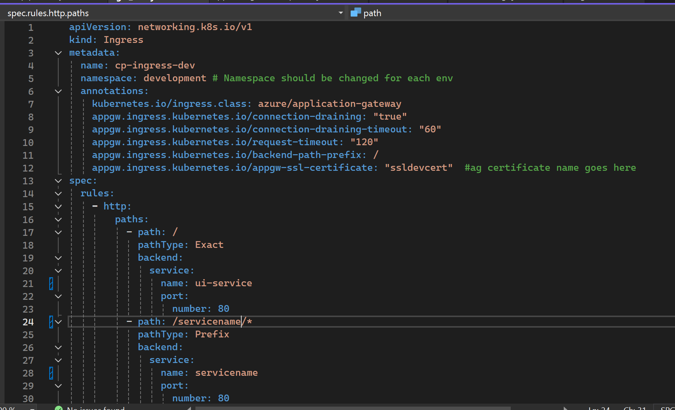Collapse the rules block on line 14

click(x=58, y=194)
